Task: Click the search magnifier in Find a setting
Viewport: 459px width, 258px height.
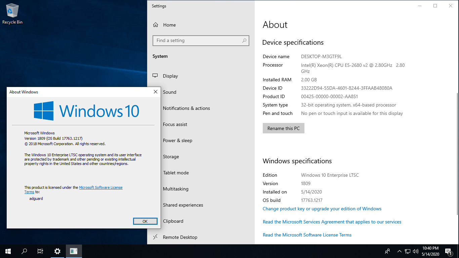Action: tap(244, 41)
